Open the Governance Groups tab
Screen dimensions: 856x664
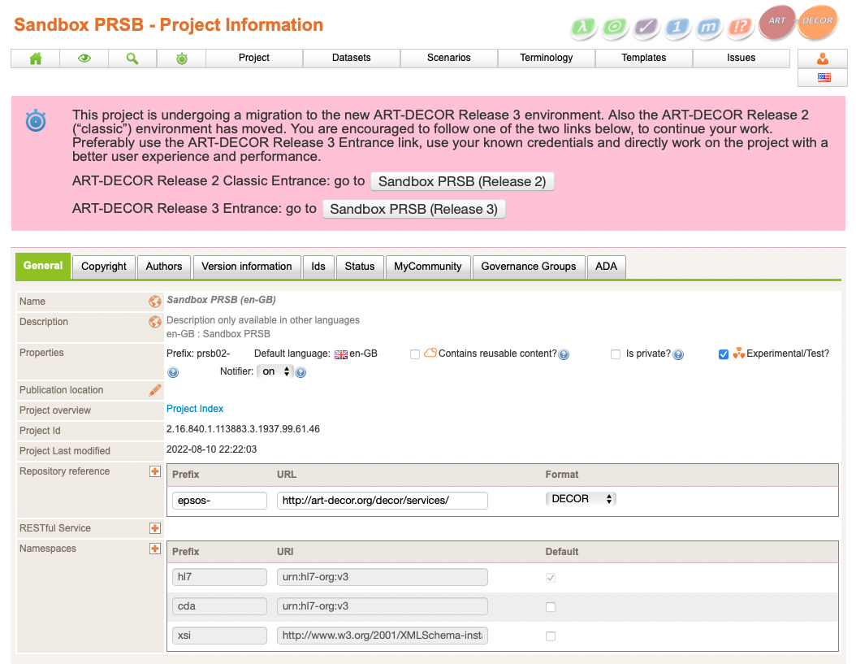coord(528,267)
